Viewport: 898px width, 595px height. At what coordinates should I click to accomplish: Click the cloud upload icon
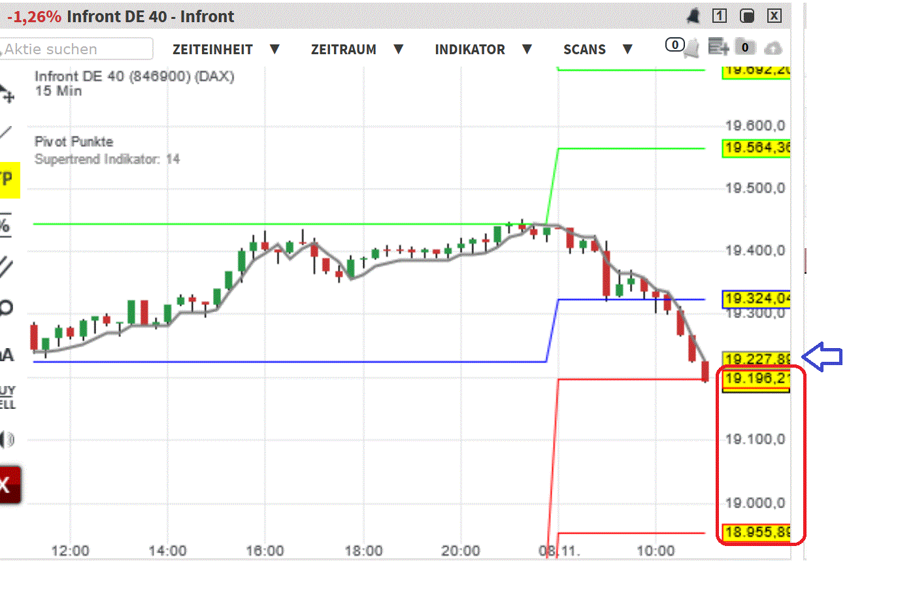pos(773,48)
